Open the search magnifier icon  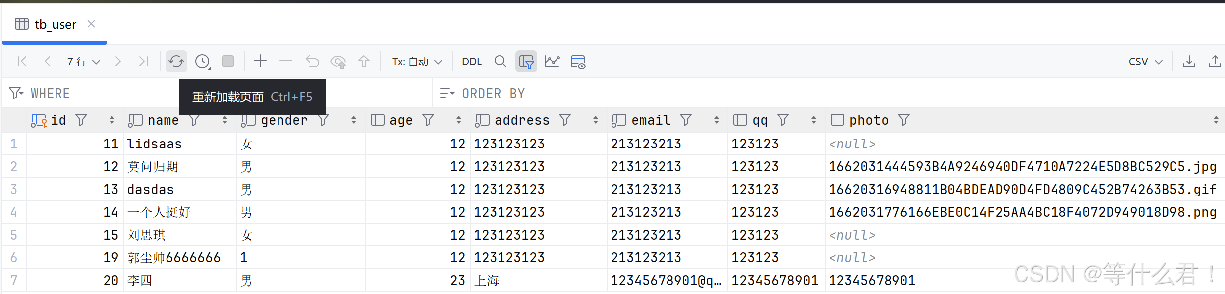tap(501, 61)
